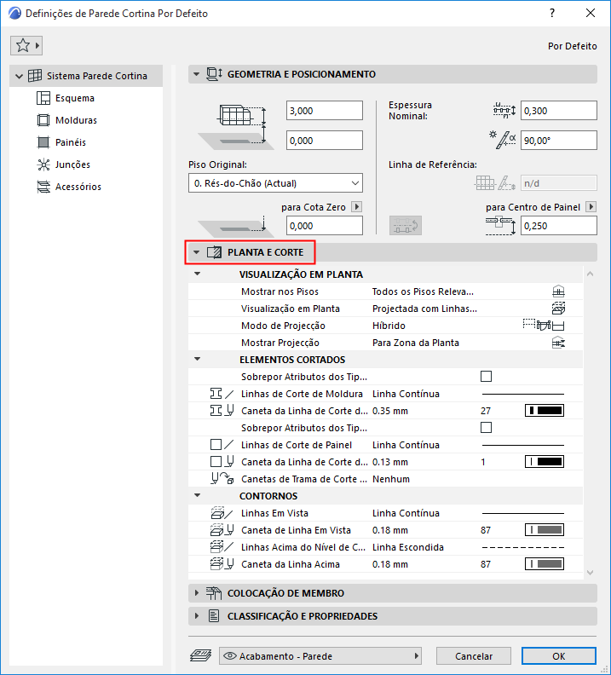Click pen 1 color swatch for panel cut
611x675 pixels.
coord(545,462)
